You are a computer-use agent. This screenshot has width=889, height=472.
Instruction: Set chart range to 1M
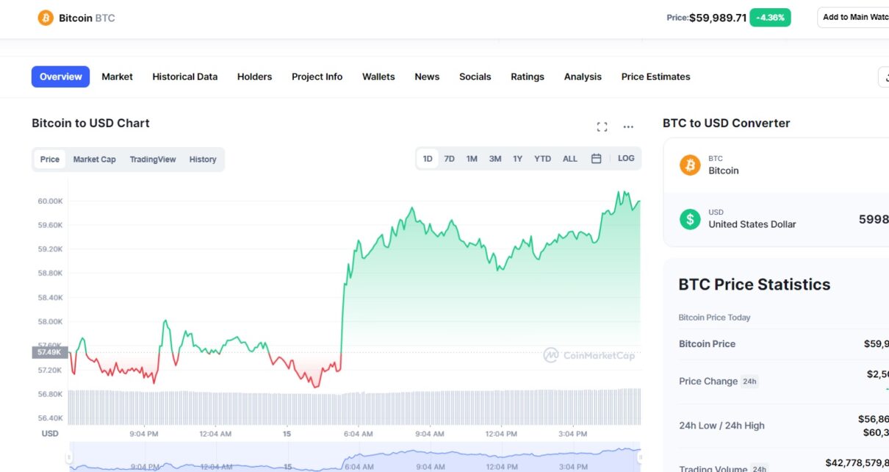(x=472, y=159)
